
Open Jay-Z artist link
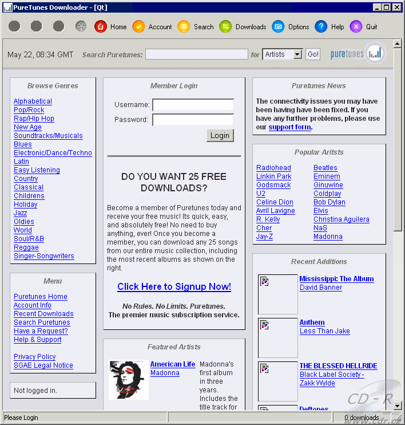click(x=264, y=237)
